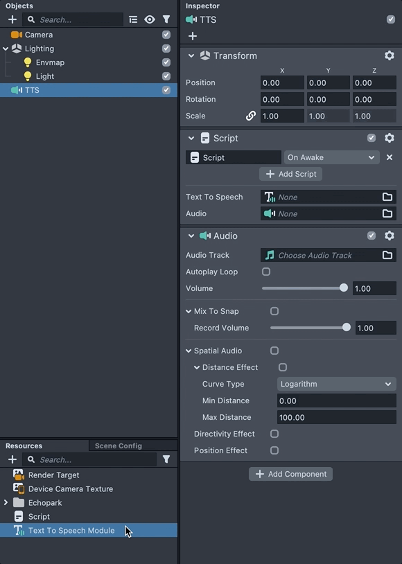Open the On Awake event dropdown
402x564 pixels.
coord(331,157)
